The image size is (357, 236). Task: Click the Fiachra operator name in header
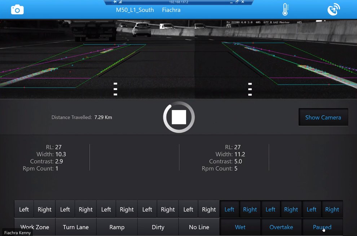pos(171,10)
